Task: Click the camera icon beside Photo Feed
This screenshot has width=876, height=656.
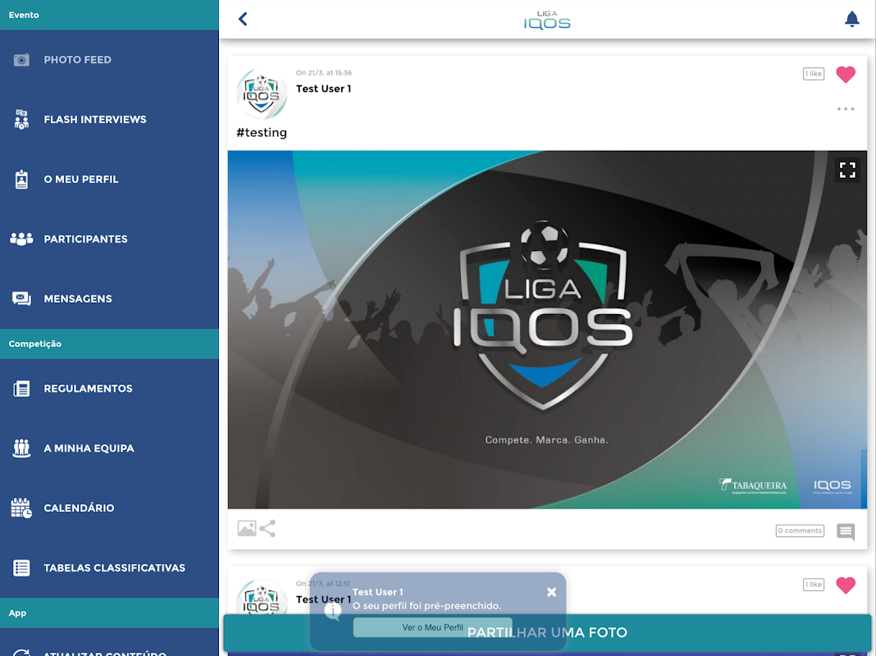Action: 21,60
